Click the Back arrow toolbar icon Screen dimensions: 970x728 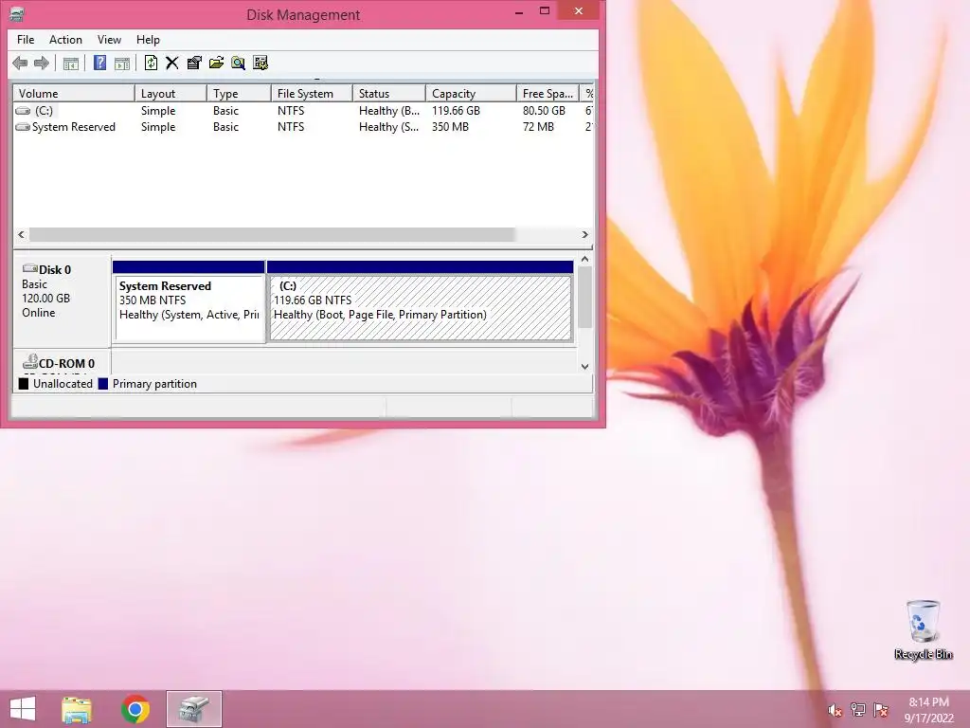[x=20, y=63]
